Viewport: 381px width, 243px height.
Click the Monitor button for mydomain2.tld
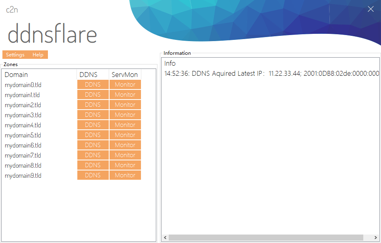[x=125, y=105]
